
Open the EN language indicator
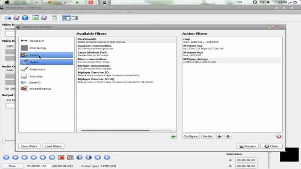(239, 2)
